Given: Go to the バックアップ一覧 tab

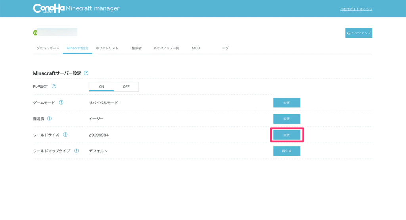Looking at the screenshot, I should tap(167, 48).
